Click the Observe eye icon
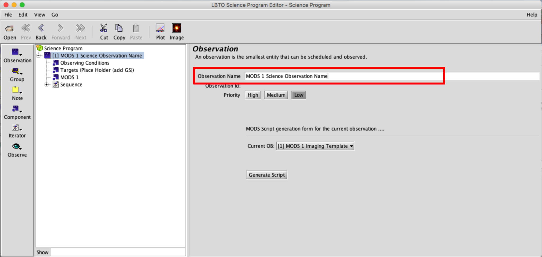542x257 pixels. [17, 147]
